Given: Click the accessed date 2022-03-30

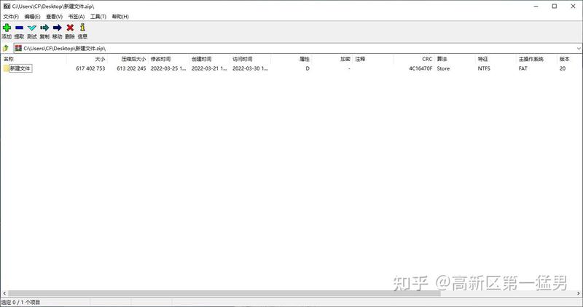Looking at the screenshot, I should [x=250, y=68].
